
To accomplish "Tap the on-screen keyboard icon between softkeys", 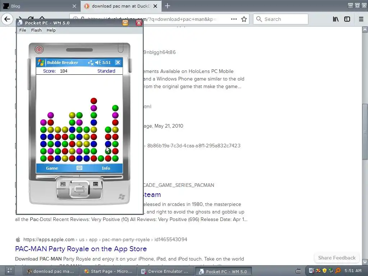I will 79,168.
